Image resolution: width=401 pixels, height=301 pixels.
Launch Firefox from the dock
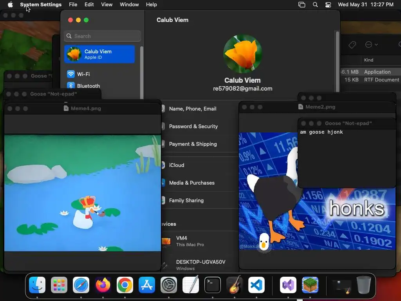[103, 285]
